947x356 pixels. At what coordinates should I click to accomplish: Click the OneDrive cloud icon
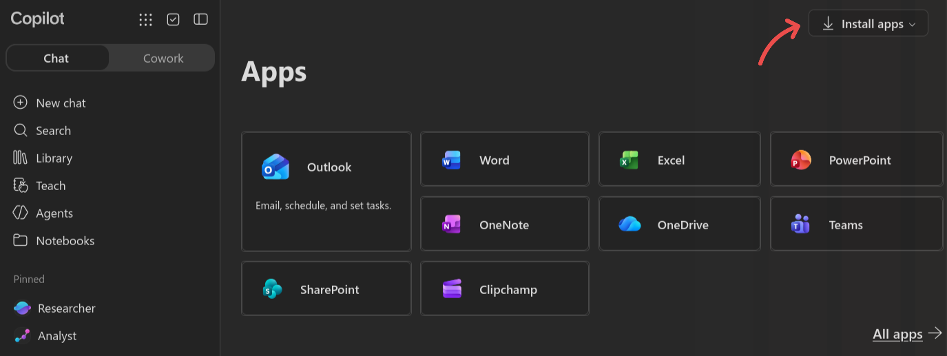[629, 224]
